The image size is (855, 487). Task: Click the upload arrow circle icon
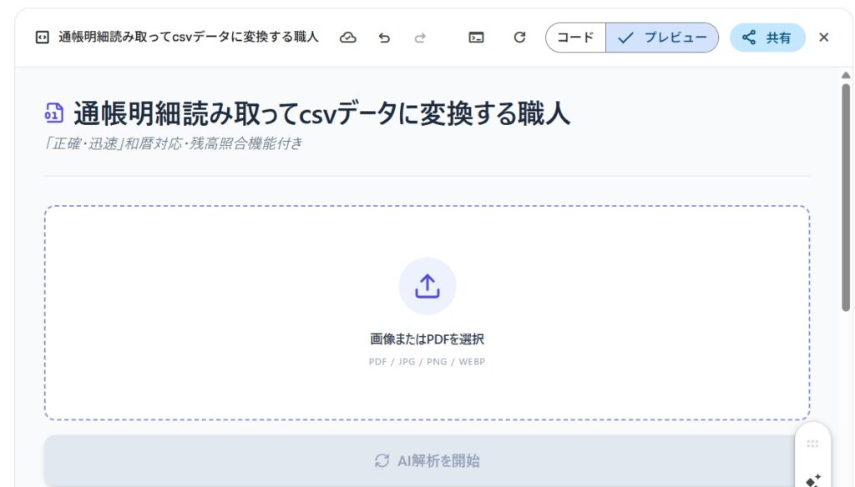[x=427, y=286]
